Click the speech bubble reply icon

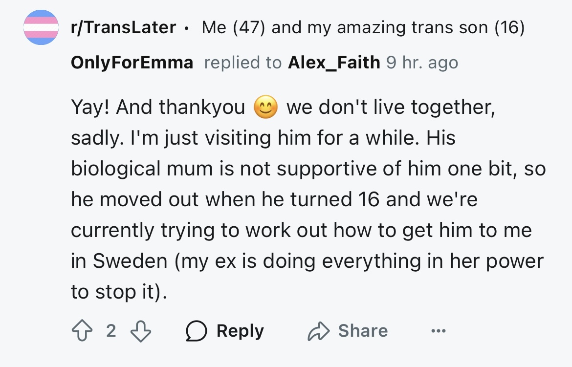point(196,331)
